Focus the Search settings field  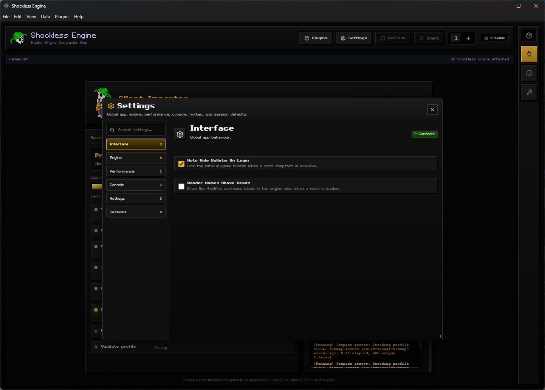(136, 130)
